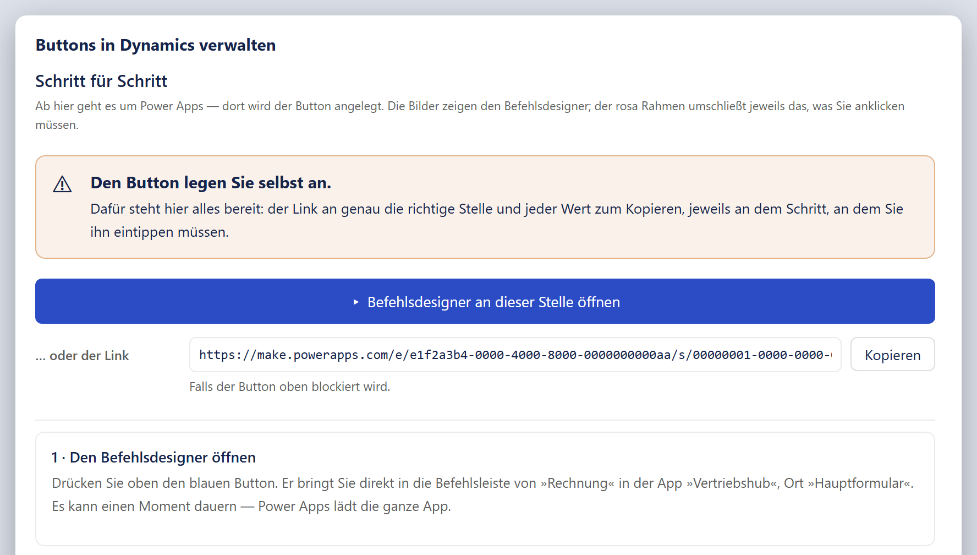The height and width of the screenshot is (555, 977).
Task: Select the make.powerapps.com URL field
Action: (x=515, y=355)
